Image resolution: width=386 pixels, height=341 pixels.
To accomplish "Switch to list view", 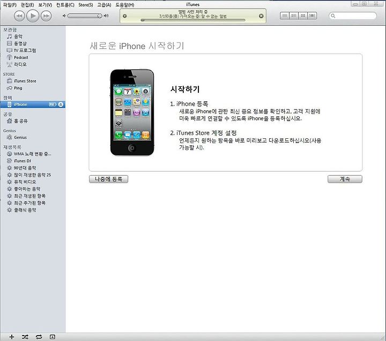I will (x=284, y=16).
